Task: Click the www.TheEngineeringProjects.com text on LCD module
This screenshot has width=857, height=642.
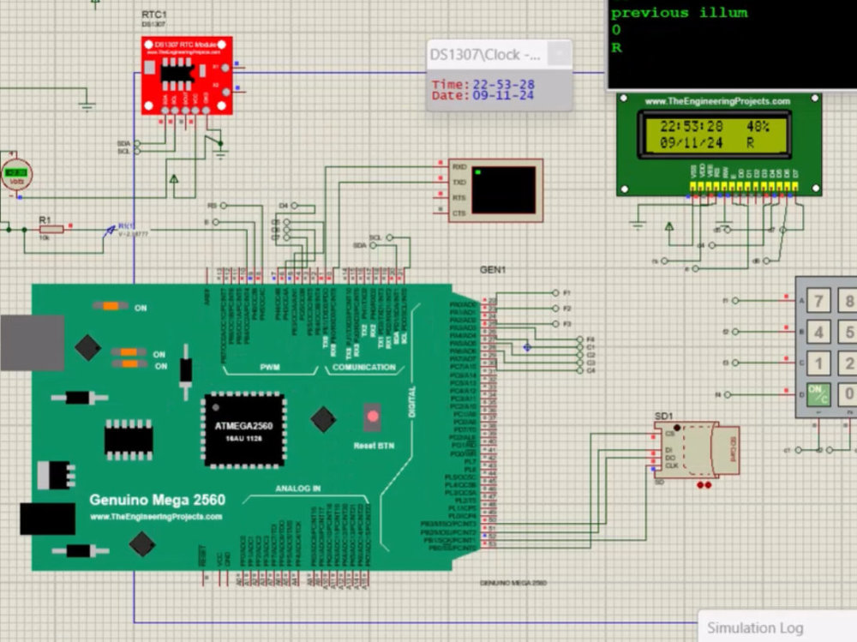Action: coord(717,101)
